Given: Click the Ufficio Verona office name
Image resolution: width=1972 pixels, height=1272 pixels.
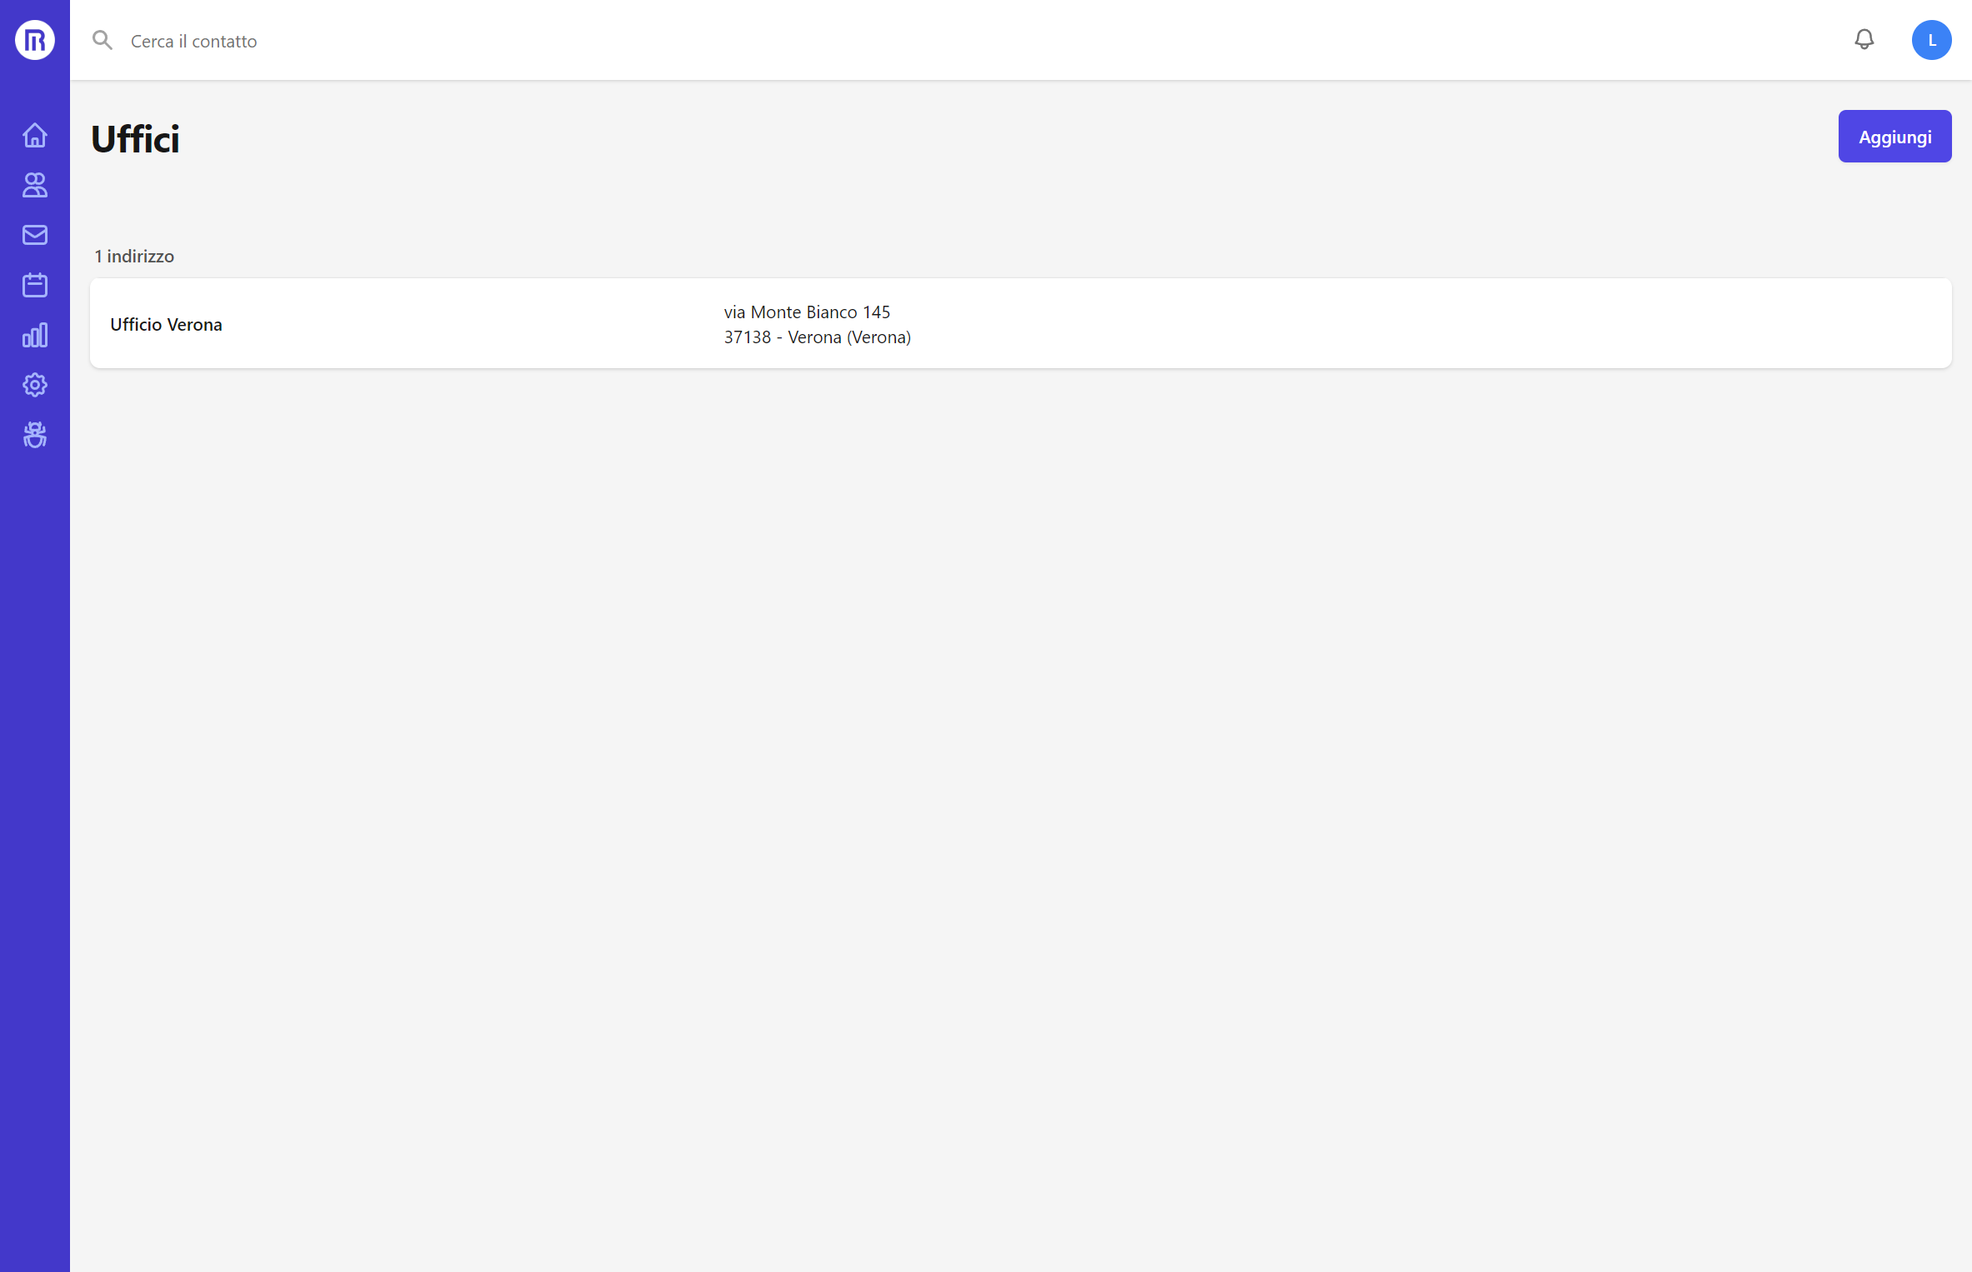Looking at the screenshot, I should 166,324.
